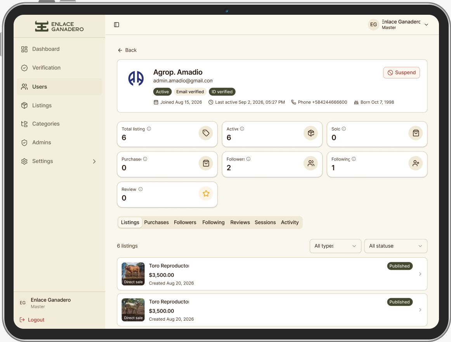Click the Purchases card bag icon
Viewport: 451px width, 342px height.
(x=206, y=163)
